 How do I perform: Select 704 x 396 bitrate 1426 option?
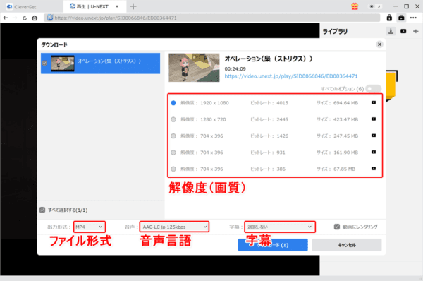(x=173, y=136)
